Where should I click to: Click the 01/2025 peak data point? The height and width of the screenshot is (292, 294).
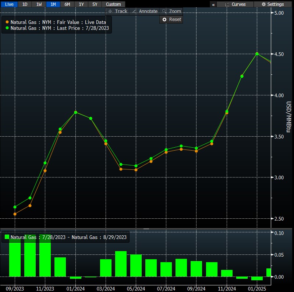point(257,54)
